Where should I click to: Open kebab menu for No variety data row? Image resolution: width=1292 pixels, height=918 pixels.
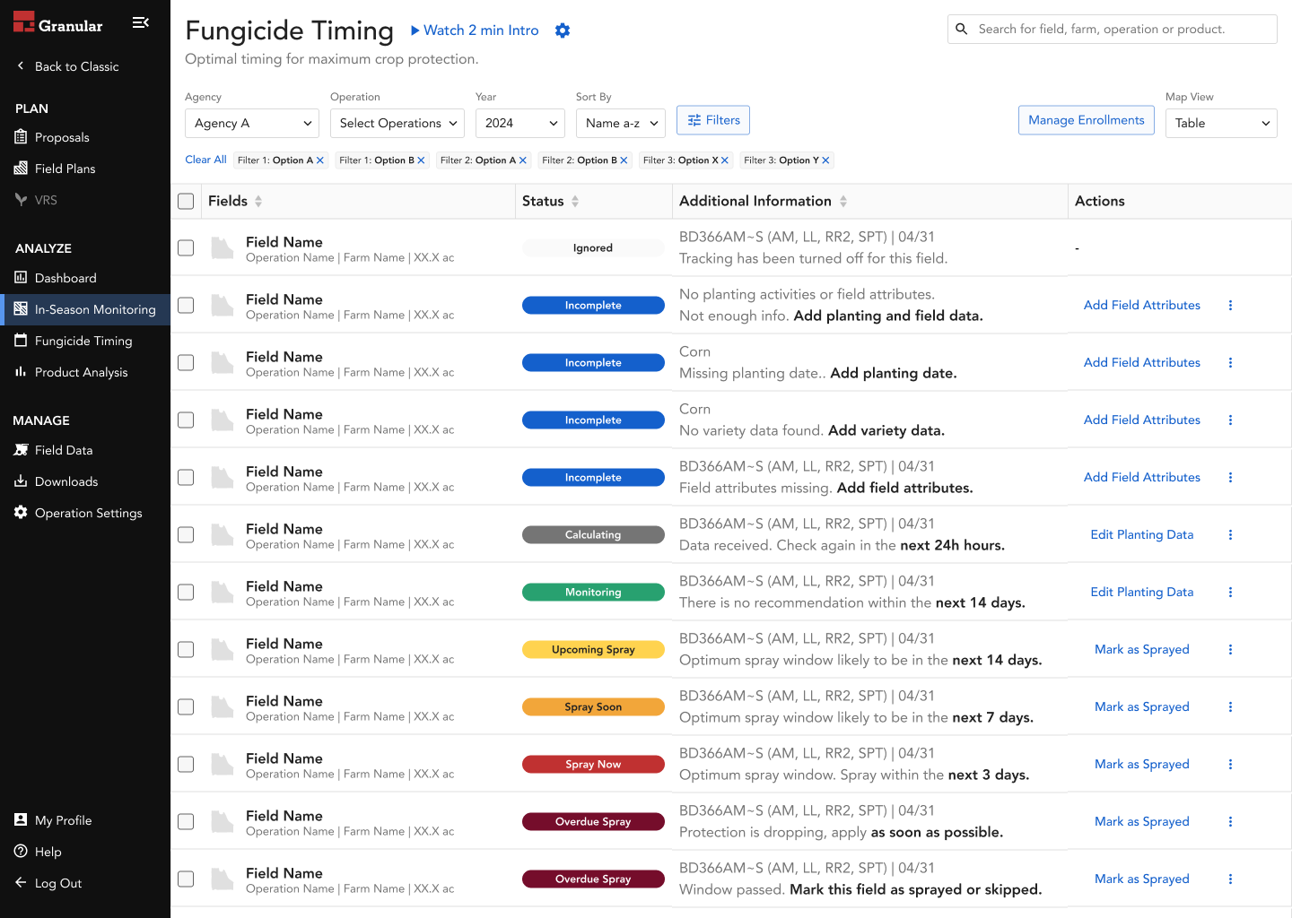[x=1230, y=420]
